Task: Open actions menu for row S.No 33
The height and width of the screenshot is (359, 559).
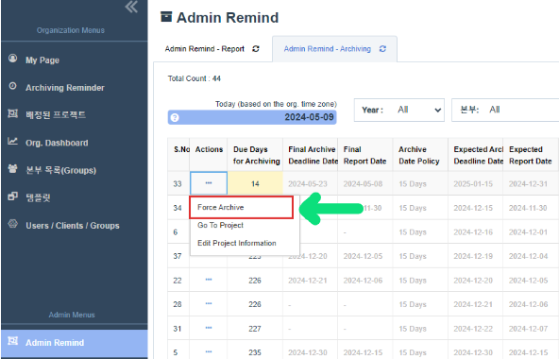Action: (209, 183)
